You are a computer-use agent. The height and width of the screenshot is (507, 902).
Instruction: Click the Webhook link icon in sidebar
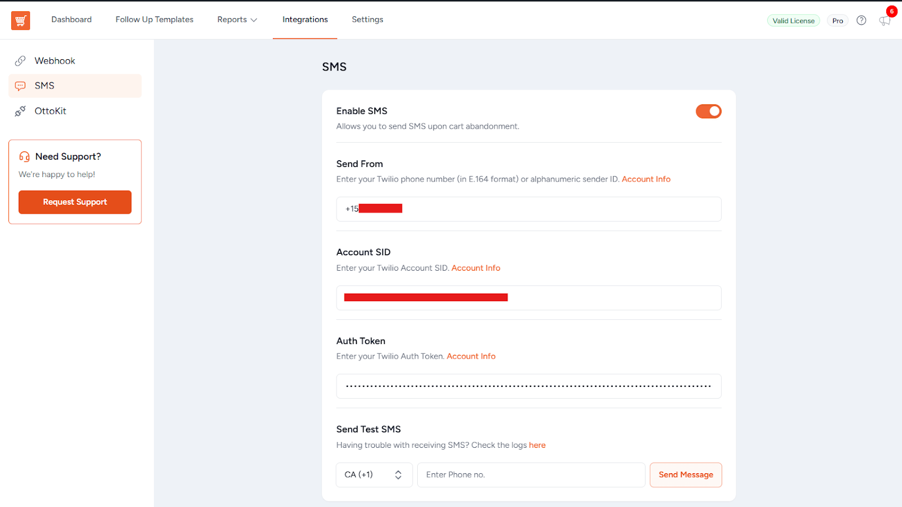click(x=20, y=61)
